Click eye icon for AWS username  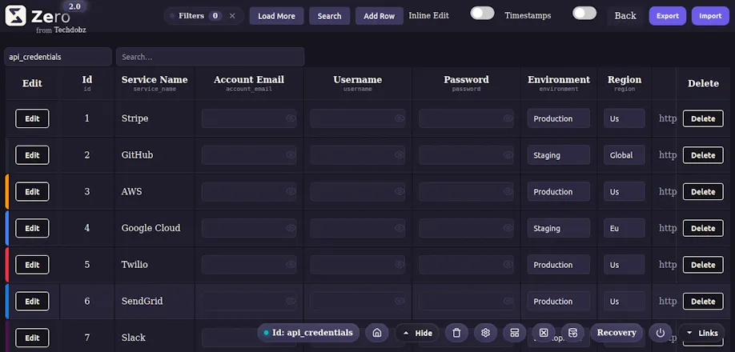[x=400, y=191]
